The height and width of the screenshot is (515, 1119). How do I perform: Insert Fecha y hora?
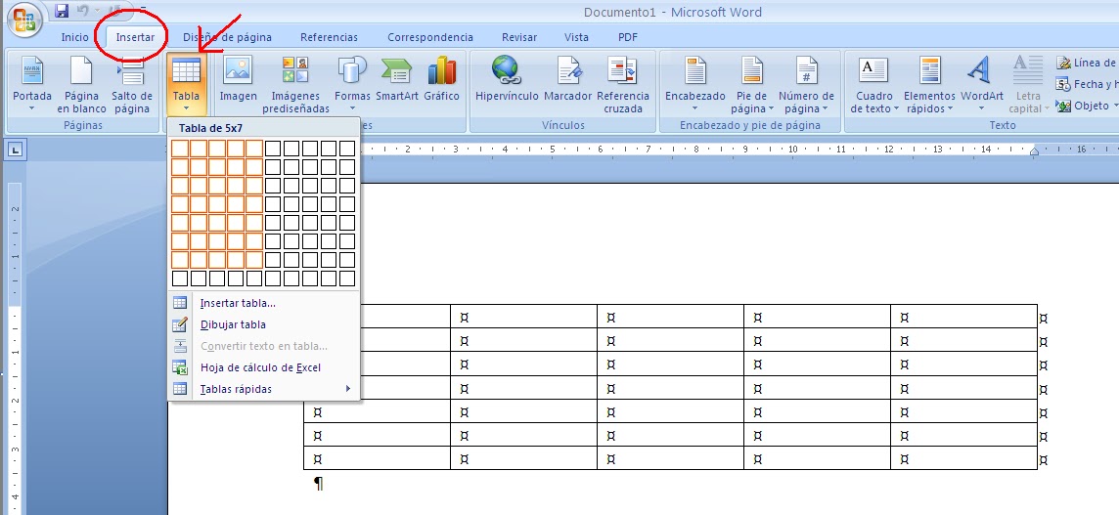point(1087,84)
